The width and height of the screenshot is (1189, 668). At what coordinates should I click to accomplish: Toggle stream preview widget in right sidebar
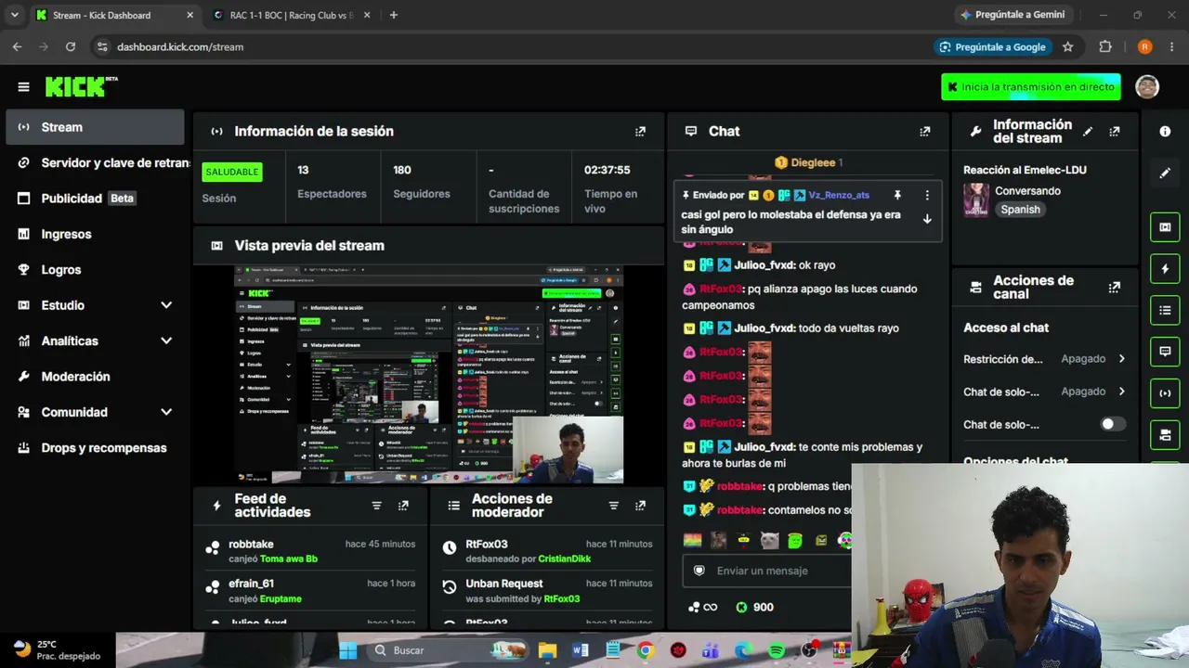click(1165, 227)
